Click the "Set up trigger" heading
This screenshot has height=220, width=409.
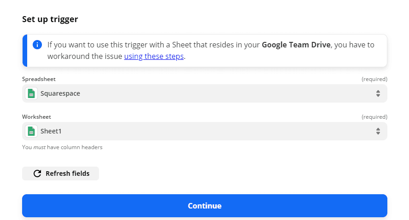[50, 19]
